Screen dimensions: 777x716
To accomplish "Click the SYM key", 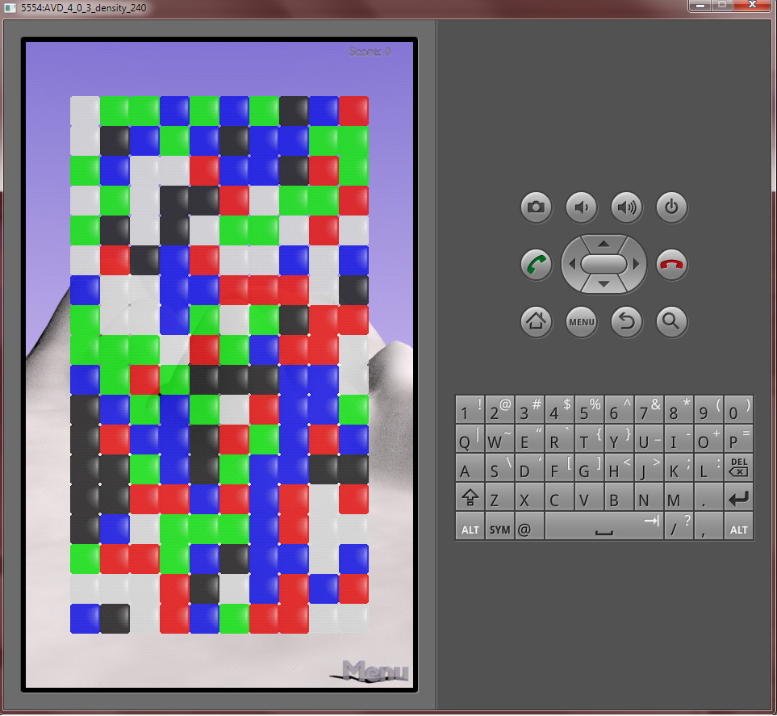I will point(499,526).
